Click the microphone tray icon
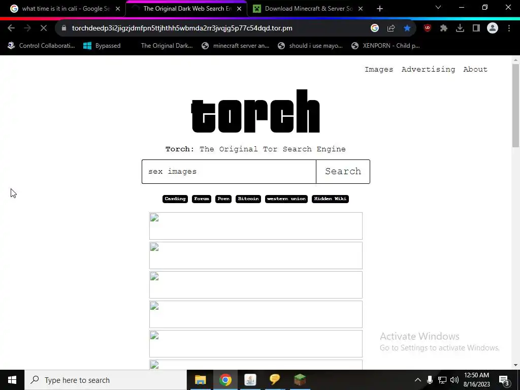 pyautogui.click(x=430, y=380)
